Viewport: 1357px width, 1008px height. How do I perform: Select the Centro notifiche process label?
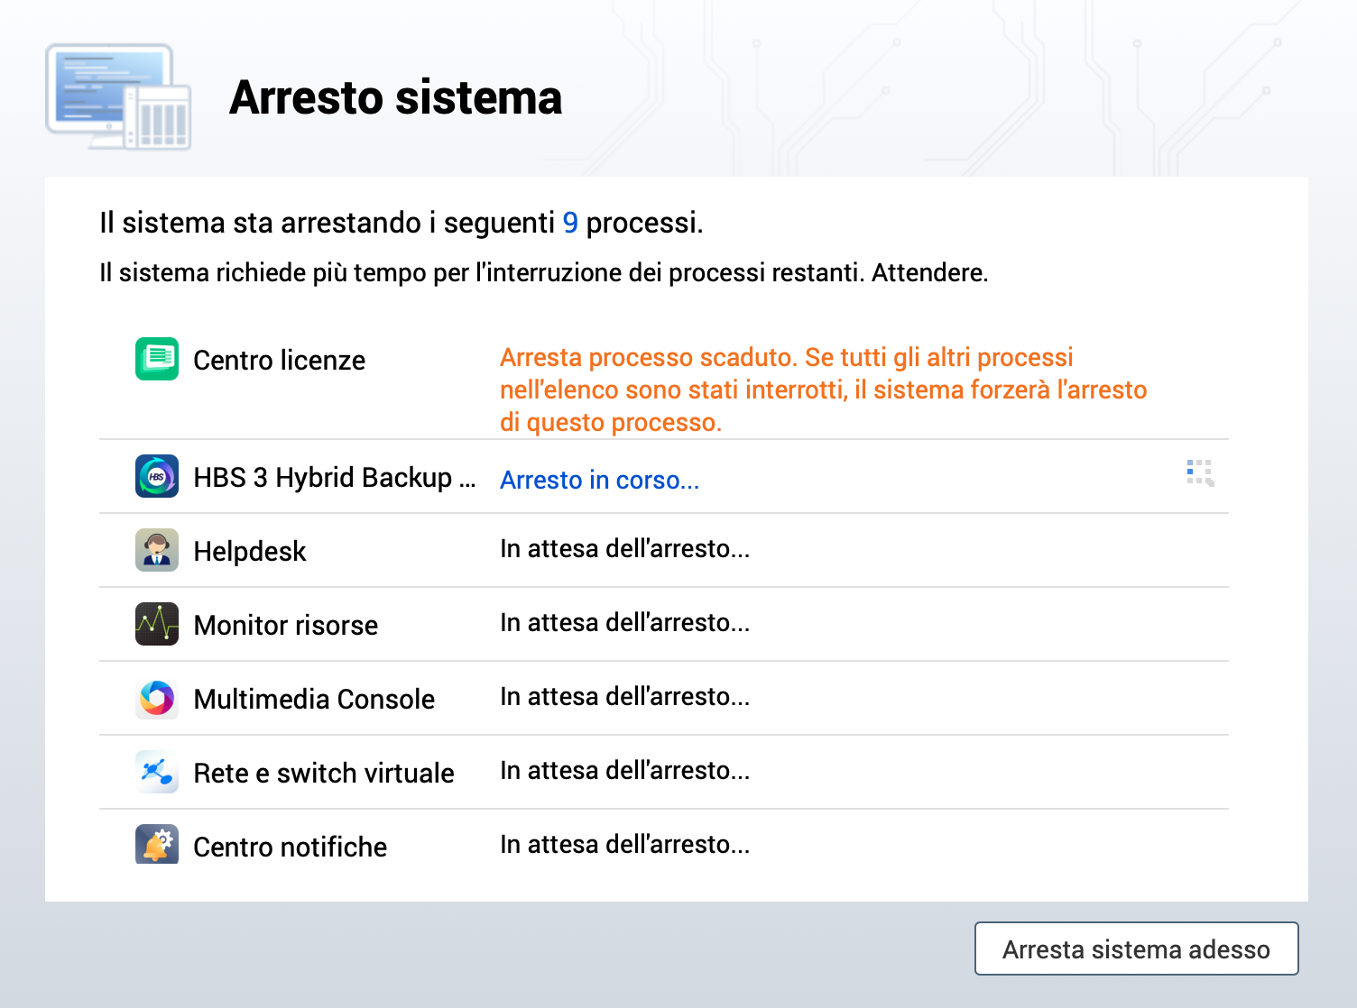click(x=290, y=848)
